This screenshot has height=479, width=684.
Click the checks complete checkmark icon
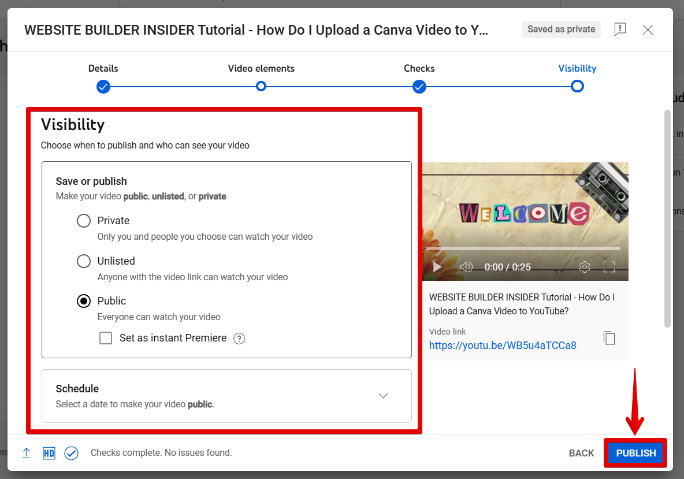click(71, 453)
